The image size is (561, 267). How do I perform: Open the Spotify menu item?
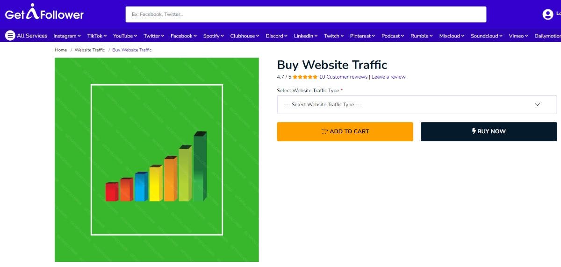coord(213,36)
